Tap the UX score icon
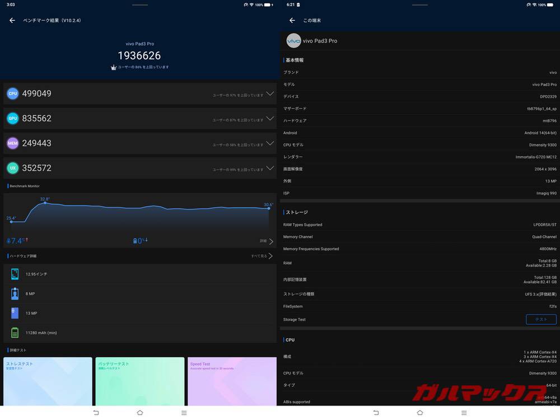 pos(12,168)
